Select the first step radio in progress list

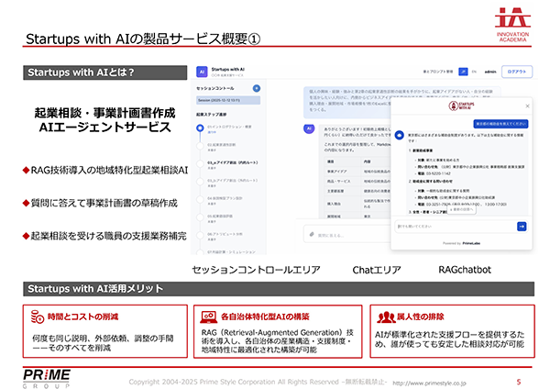tap(200, 128)
